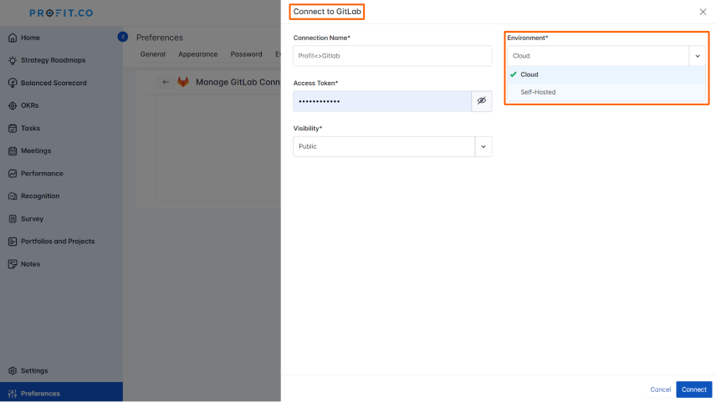The height and width of the screenshot is (402, 716).
Task: Click the Manage GitLab Connection title
Action: (x=238, y=82)
